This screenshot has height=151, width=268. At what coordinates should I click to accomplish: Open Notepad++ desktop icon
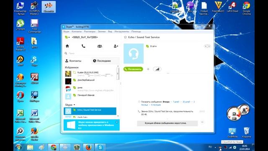coord(175,7)
